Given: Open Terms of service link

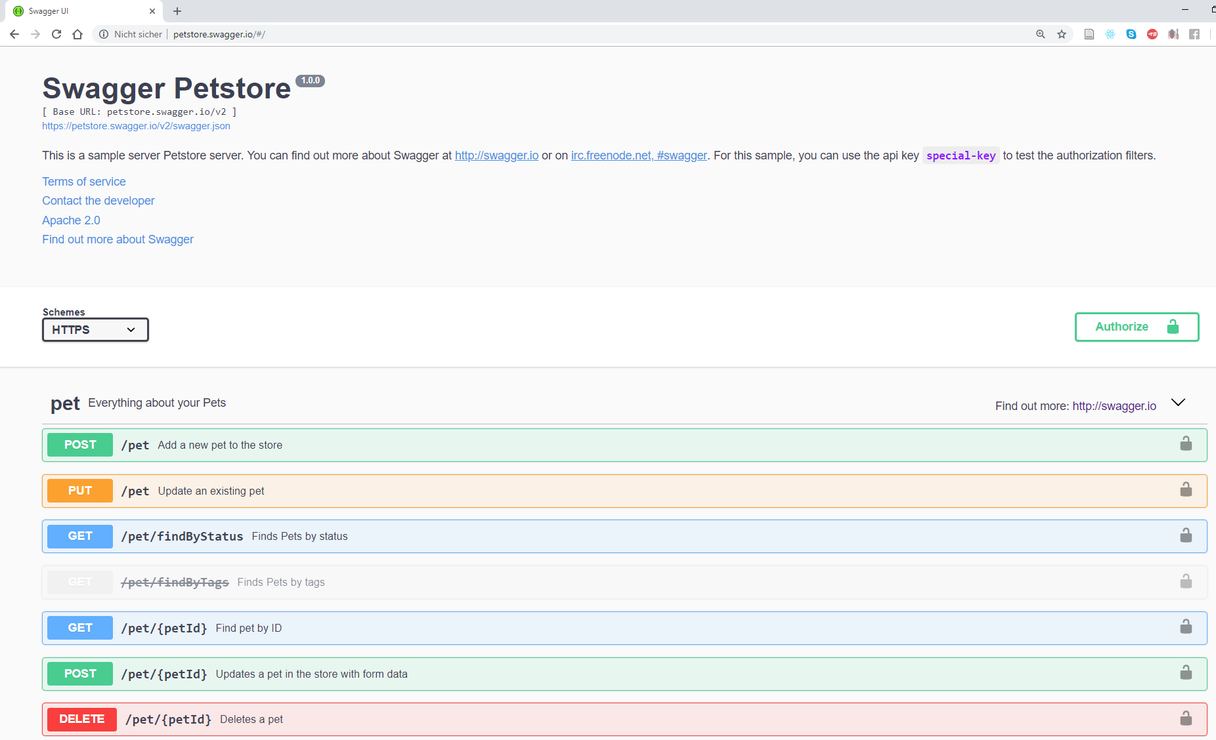Looking at the screenshot, I should [84, 182].
